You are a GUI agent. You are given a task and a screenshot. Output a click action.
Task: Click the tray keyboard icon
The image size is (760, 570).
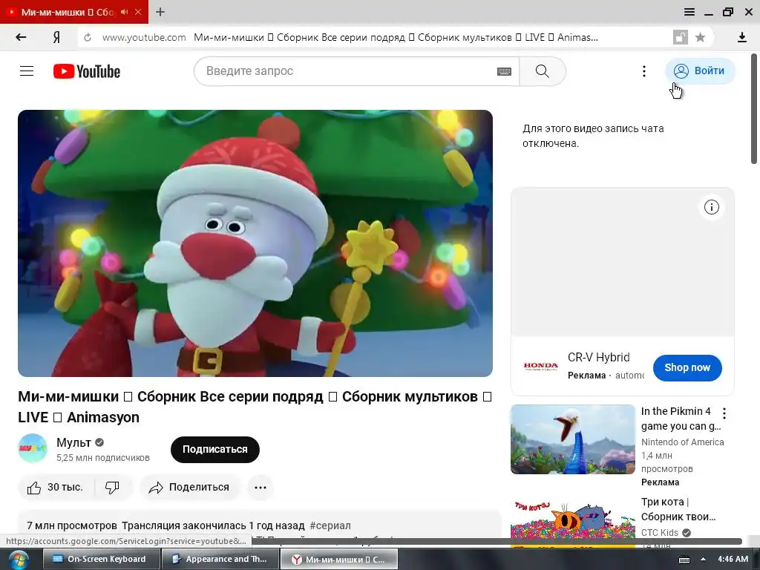click(684, 560)
